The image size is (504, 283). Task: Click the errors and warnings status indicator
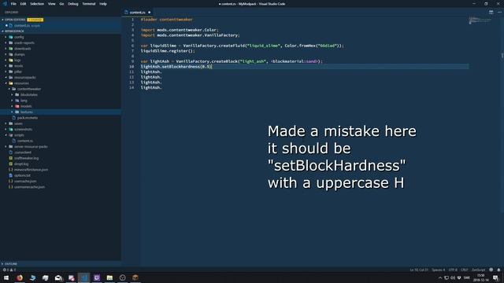tap(9, 270)
